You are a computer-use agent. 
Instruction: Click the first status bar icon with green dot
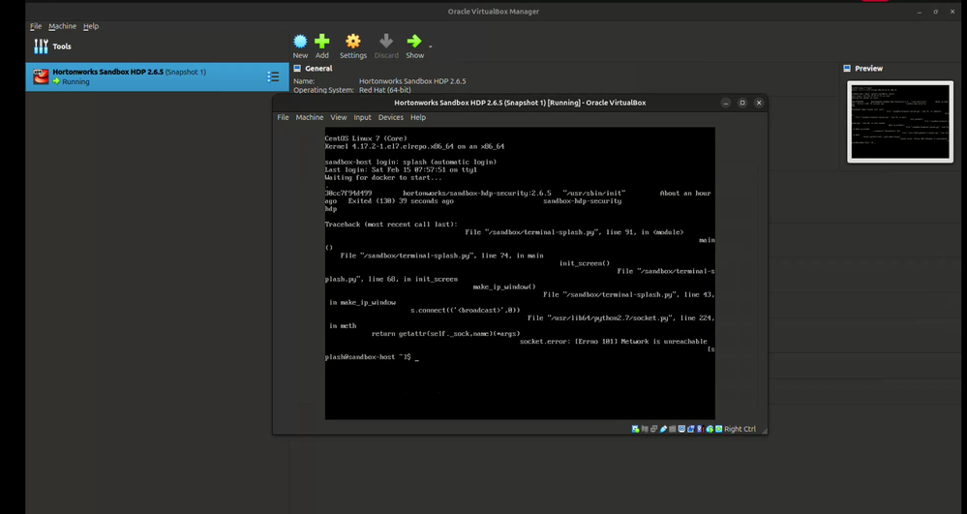pyautogui.click(x=636, y=429)
